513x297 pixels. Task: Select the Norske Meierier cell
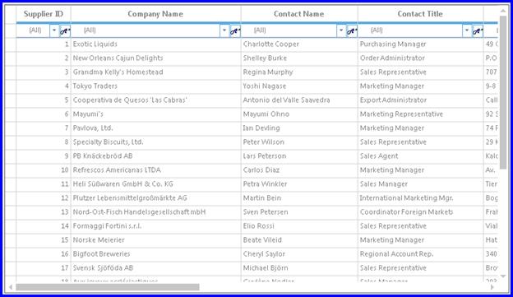click(155, 240)
